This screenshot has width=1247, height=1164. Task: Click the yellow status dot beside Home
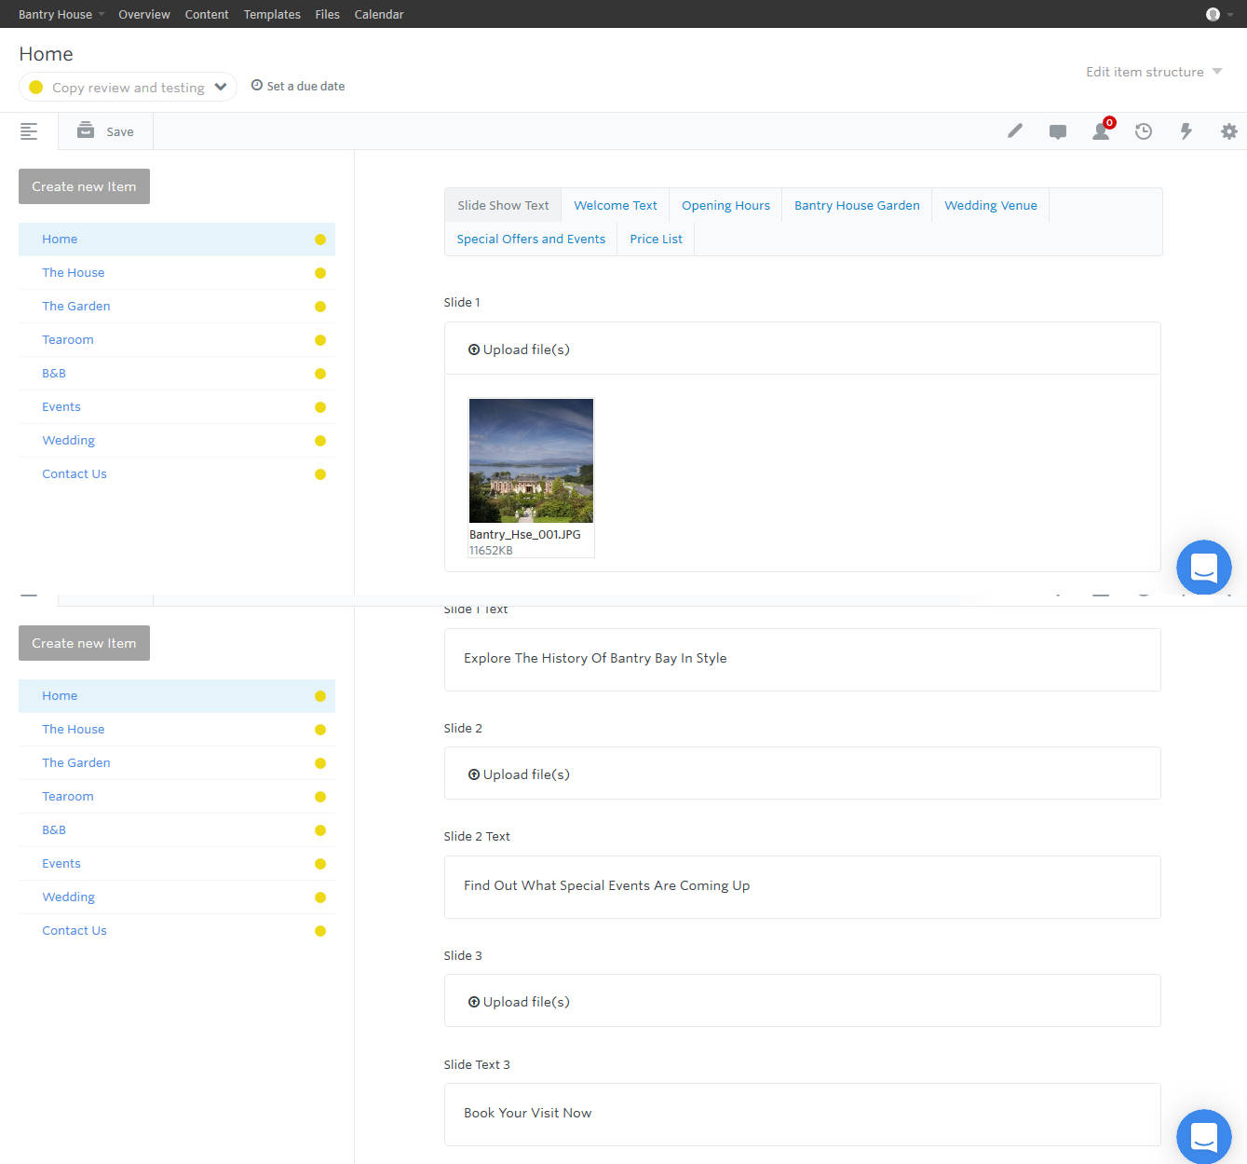320,240
